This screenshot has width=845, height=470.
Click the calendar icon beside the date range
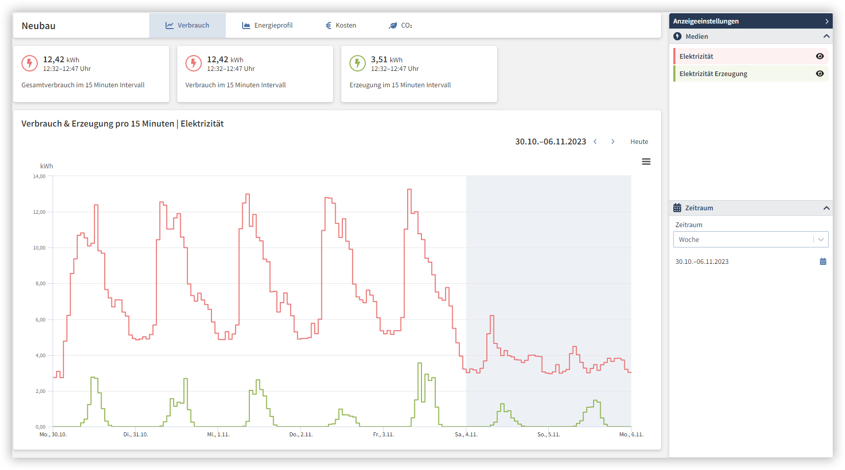pos(823,262)
